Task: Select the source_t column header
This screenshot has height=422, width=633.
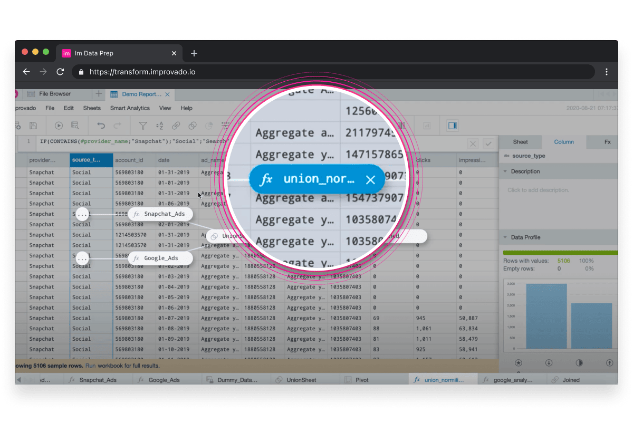Action: [x=91, y=160]
